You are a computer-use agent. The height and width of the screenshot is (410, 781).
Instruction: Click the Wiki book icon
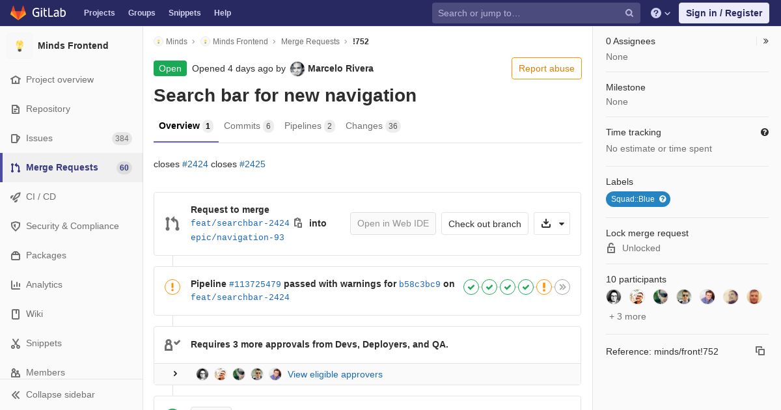coord(16,314)
